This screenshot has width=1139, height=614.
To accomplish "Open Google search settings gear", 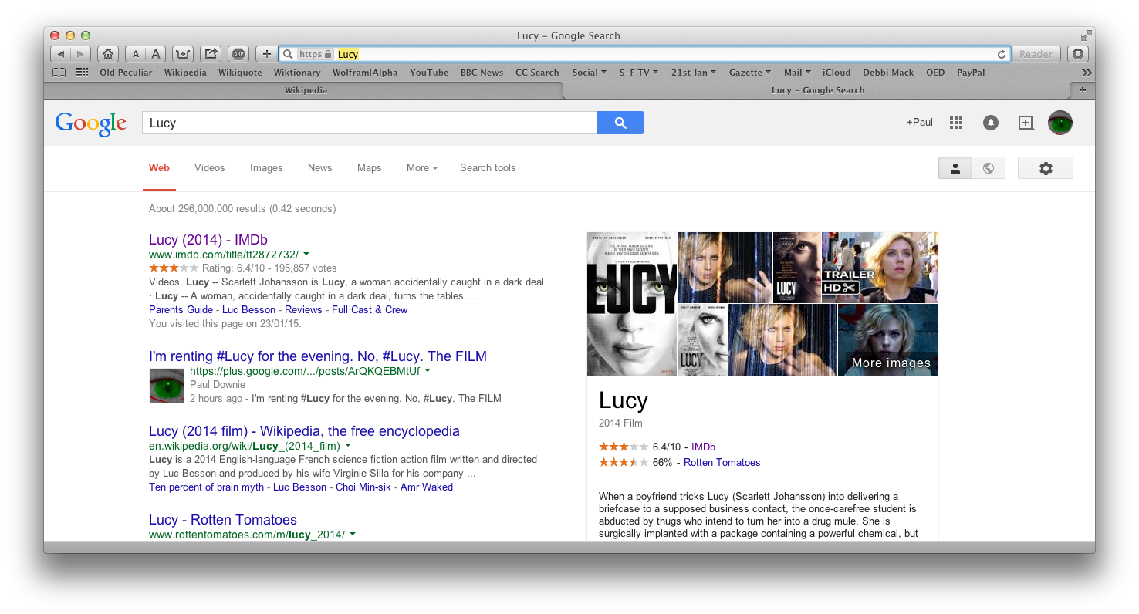I will (1046, 168).
